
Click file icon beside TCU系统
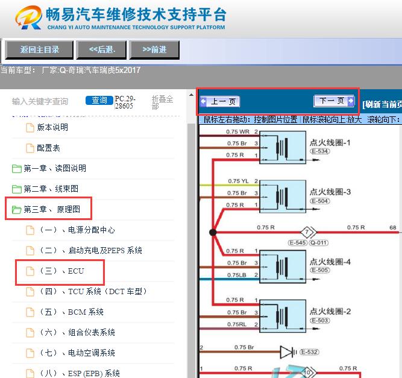click(30, 292)
